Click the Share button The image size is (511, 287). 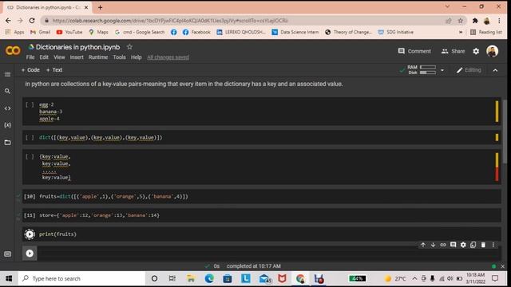click(453, 51)
